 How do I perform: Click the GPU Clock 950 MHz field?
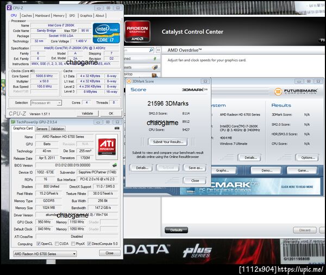coord(45,222)
